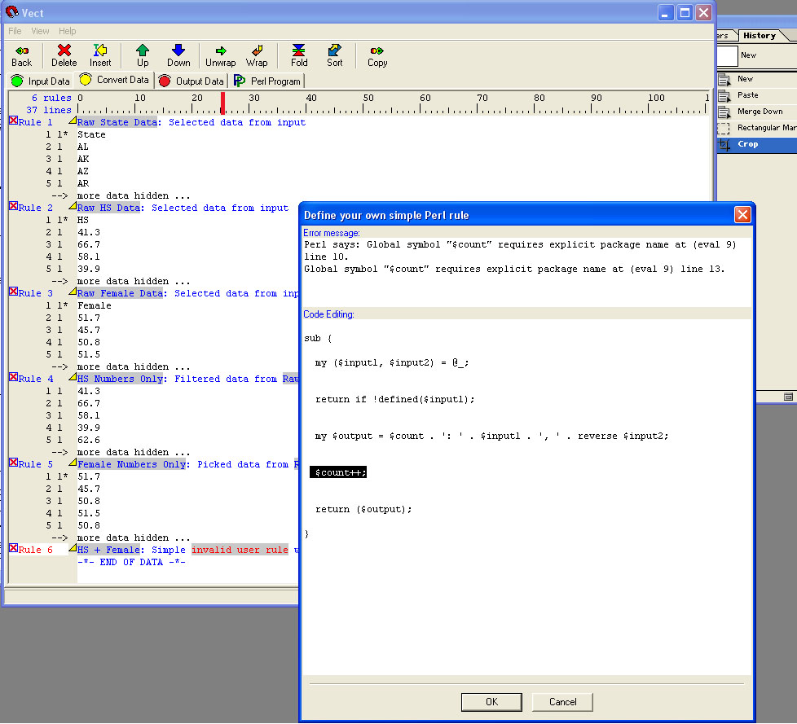Click the Sort toolbar icon

335,50
